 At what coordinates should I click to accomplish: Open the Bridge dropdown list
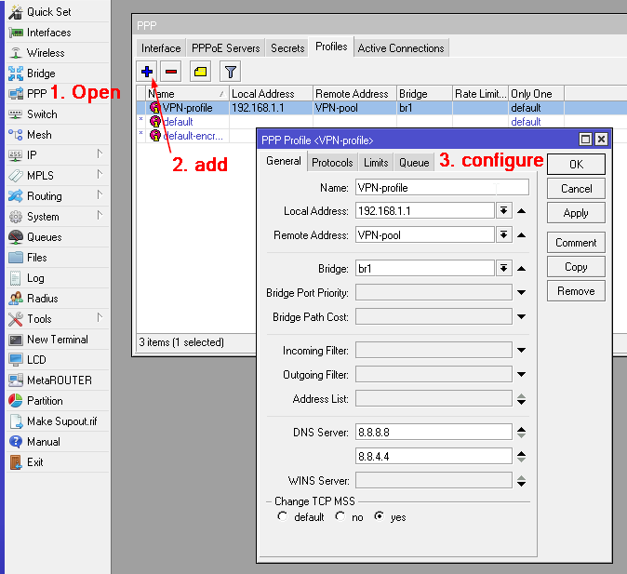pyautogui.click(x=504, y=268)
